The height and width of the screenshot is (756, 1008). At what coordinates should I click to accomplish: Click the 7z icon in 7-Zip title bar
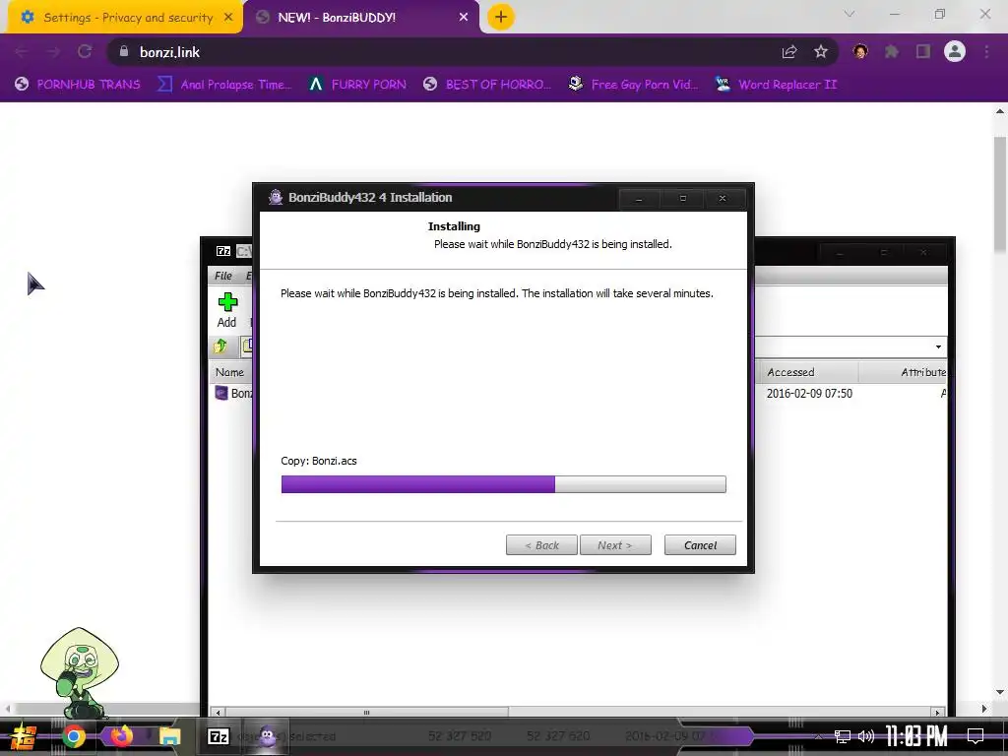(x=223, y=251)
